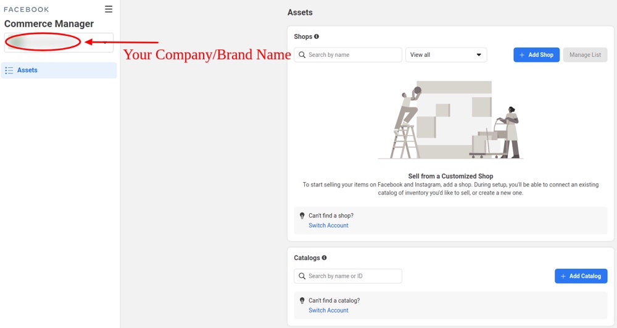Select Assets in the left sidebar
Viewport: 617px width, 328px height.
[59, 70]
